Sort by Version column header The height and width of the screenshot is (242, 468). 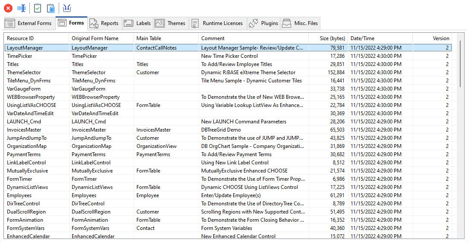[432, 38]
